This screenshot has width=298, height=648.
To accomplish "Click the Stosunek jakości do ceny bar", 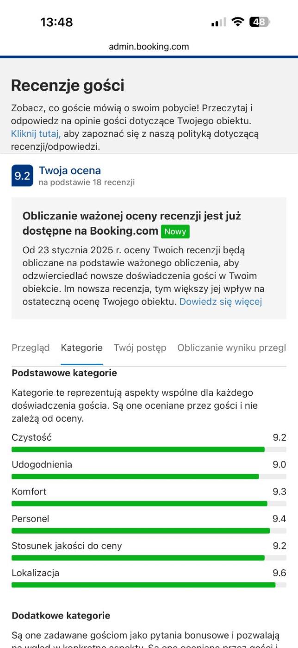I will click(149, 558).
